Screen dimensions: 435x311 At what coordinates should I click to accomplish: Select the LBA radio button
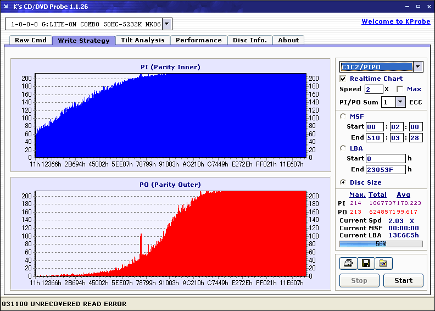coord(343,148)
